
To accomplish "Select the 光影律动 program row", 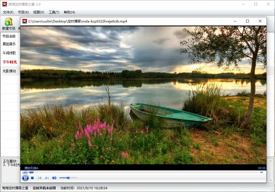I will pos(10,71).
